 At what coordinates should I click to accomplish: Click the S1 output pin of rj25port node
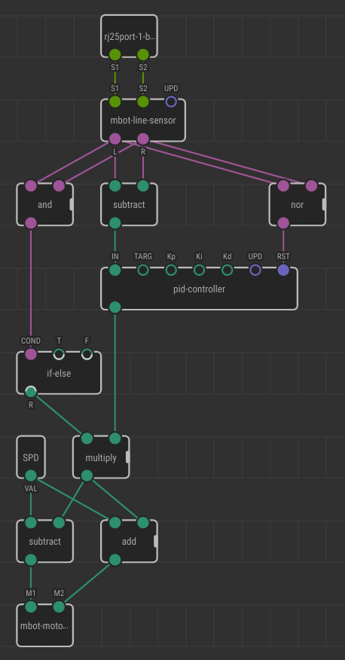[114, 55]
